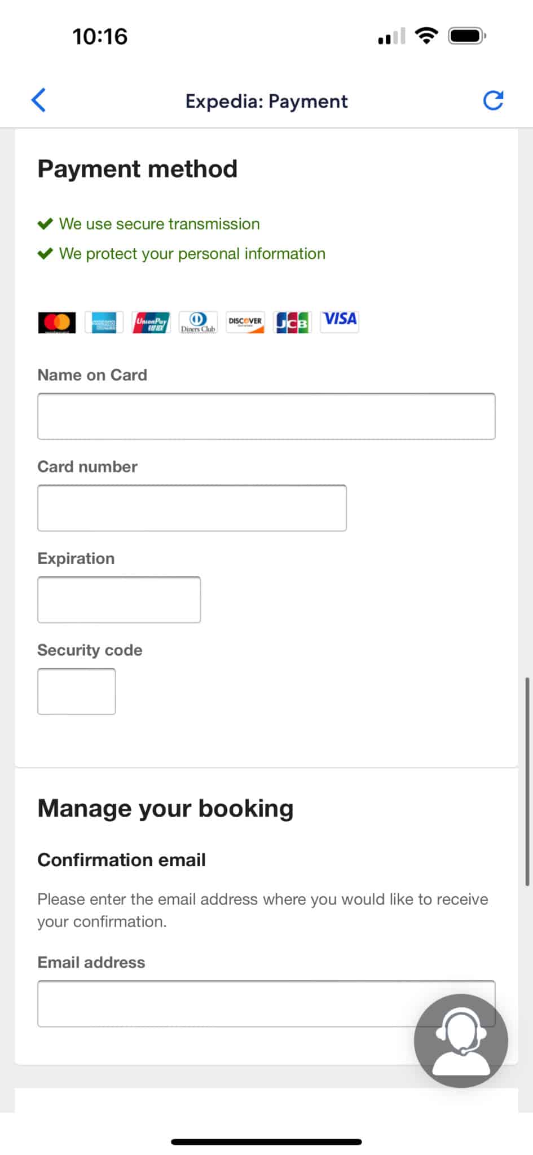Click the scrollbar on the right edge
This screenshot has width=533, height=1155.
tap(528, 761)
